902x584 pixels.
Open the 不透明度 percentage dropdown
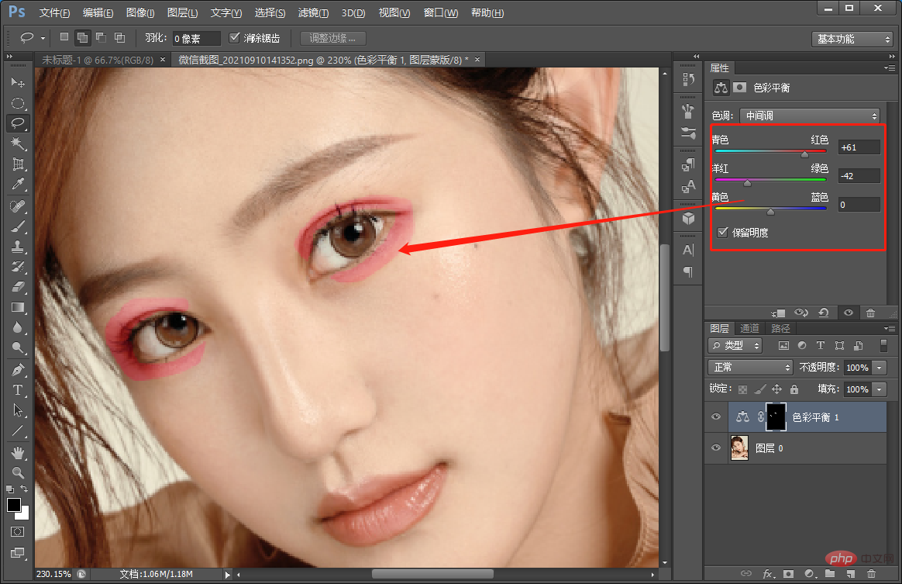pyautogui.click(x=879, y=367)
